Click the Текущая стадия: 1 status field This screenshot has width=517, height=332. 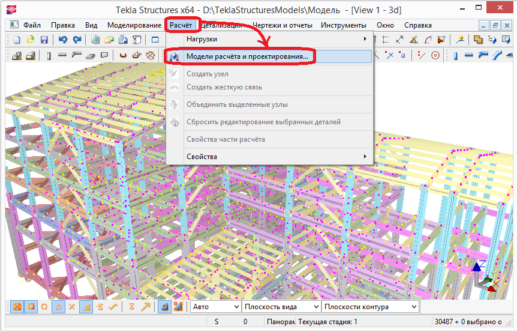click(364, 322)
